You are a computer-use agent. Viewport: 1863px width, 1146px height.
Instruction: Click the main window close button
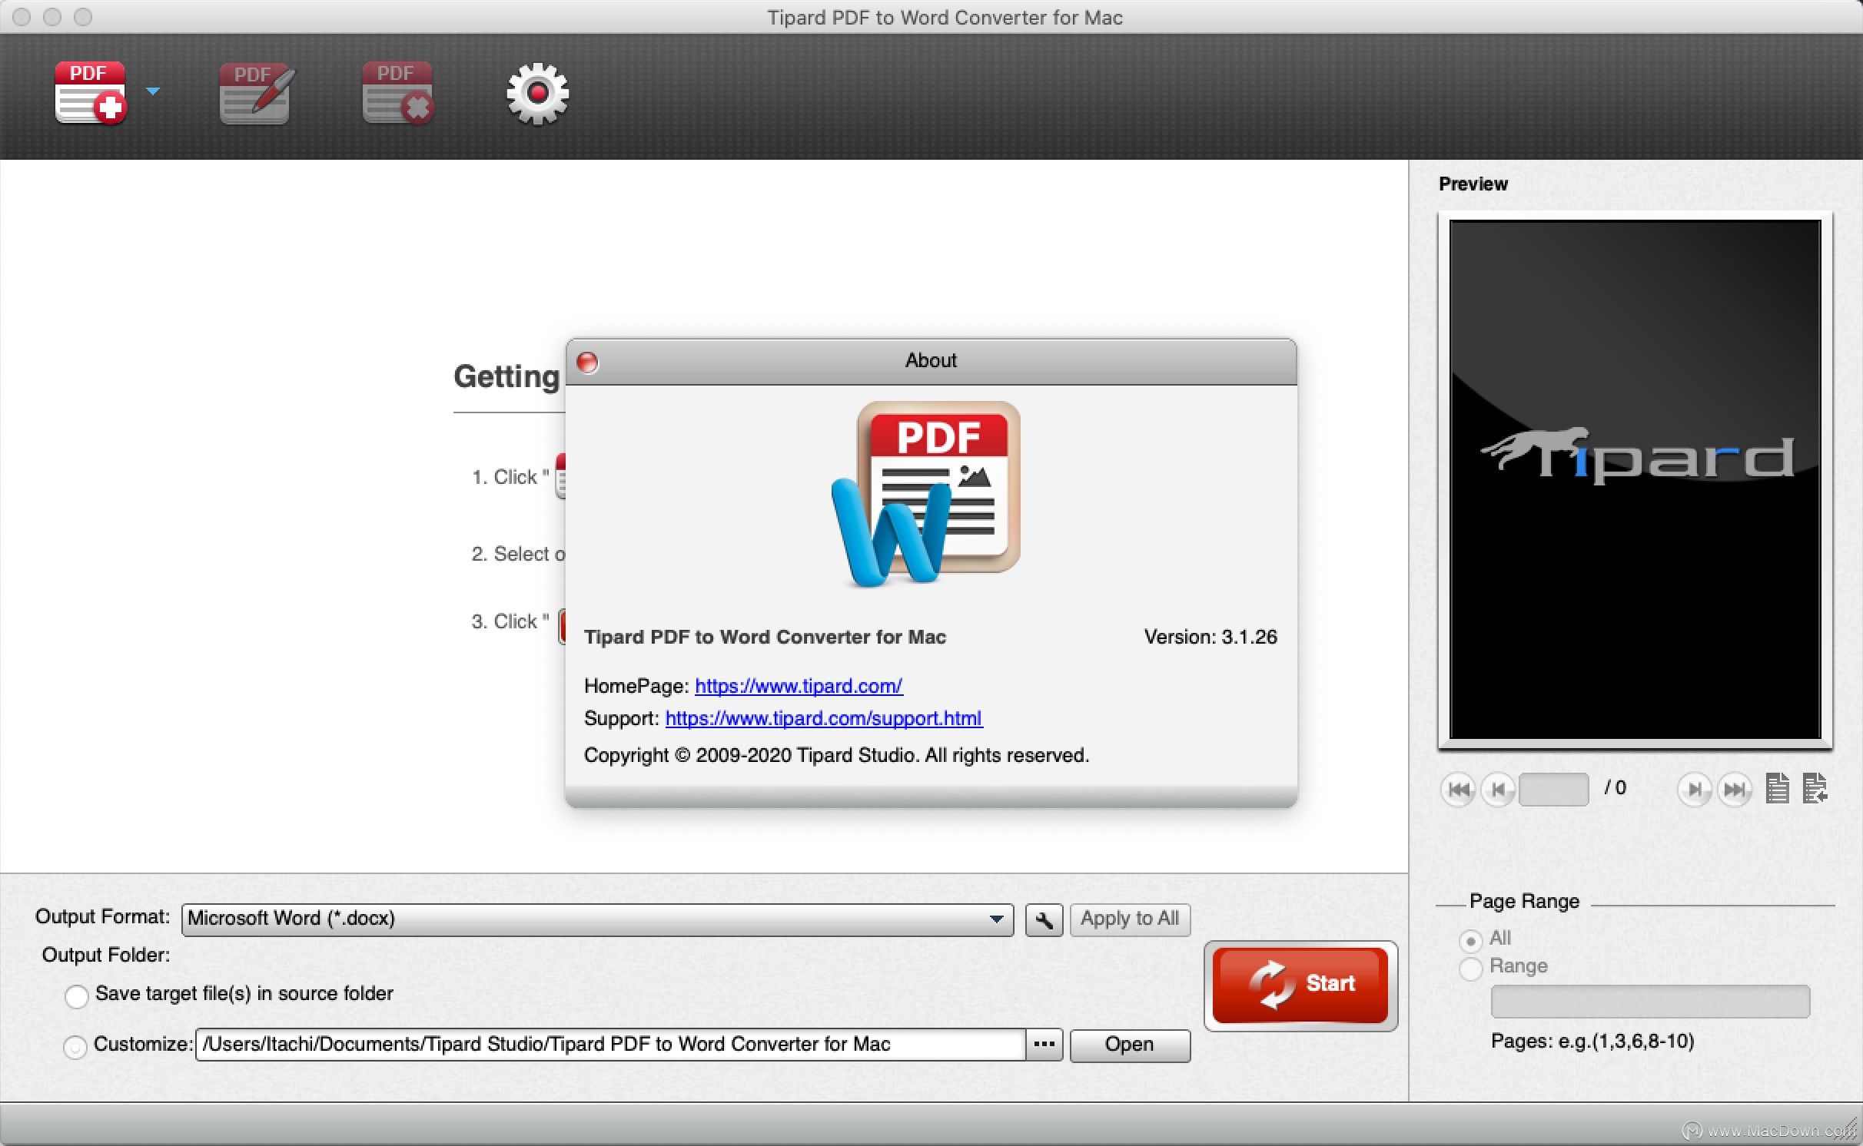[22, 17]
